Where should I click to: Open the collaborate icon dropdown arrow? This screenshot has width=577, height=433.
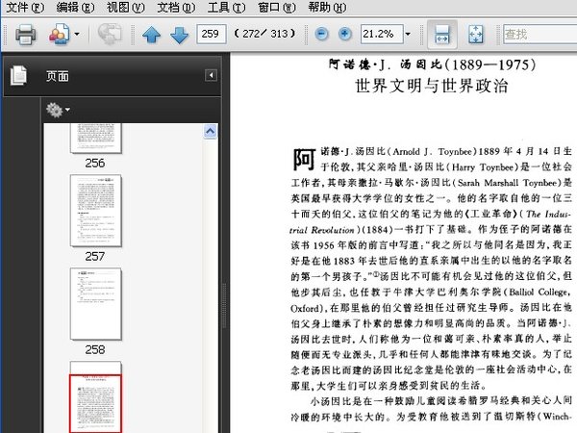[76, 36]
